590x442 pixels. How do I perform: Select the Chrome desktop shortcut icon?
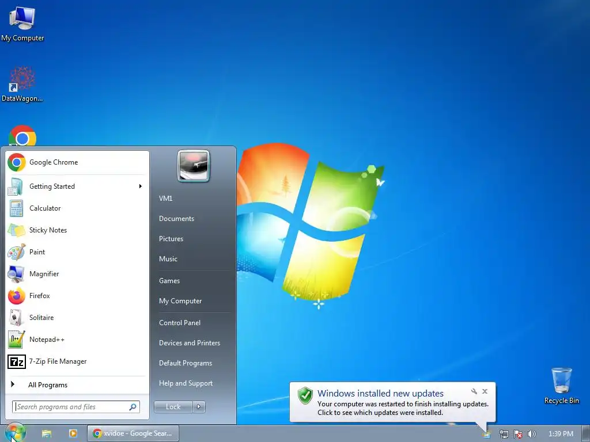tap(22, 136)
